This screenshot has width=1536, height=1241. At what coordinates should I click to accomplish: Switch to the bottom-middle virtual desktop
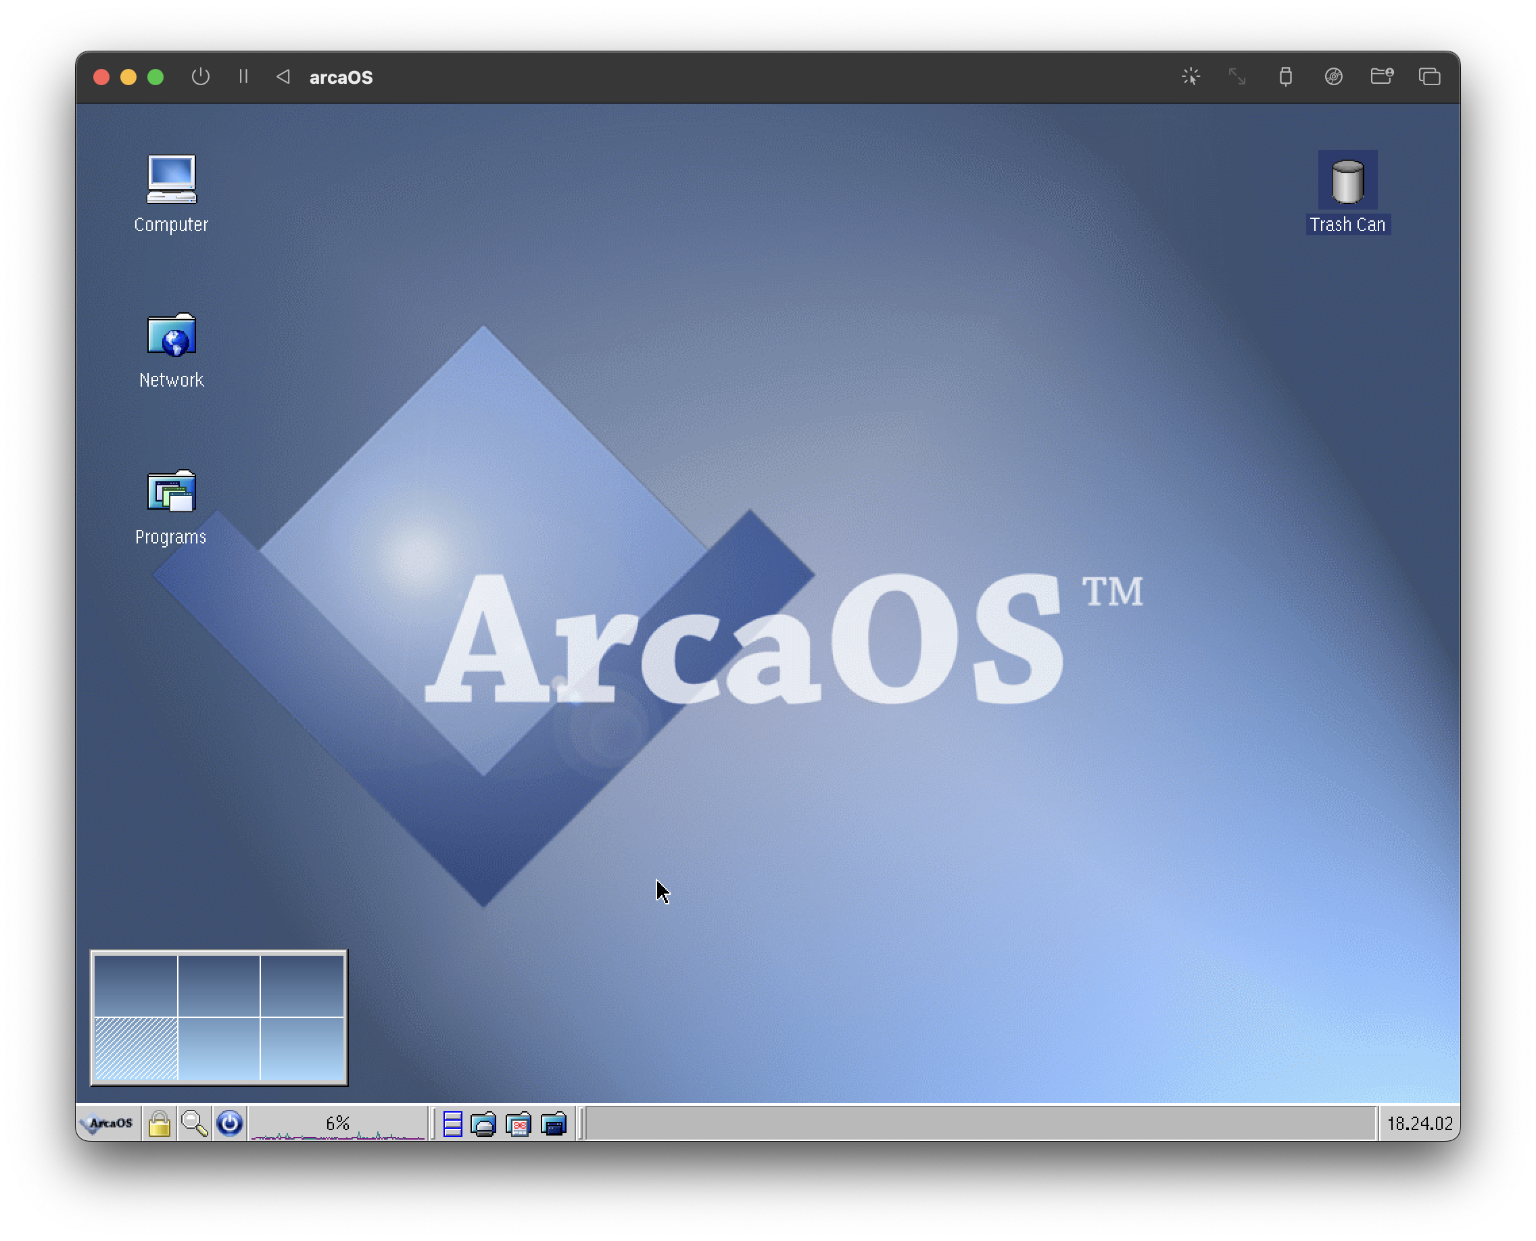tap(219, 1048)
